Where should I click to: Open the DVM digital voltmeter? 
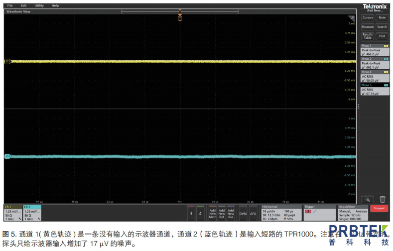(x=243, y=213)
